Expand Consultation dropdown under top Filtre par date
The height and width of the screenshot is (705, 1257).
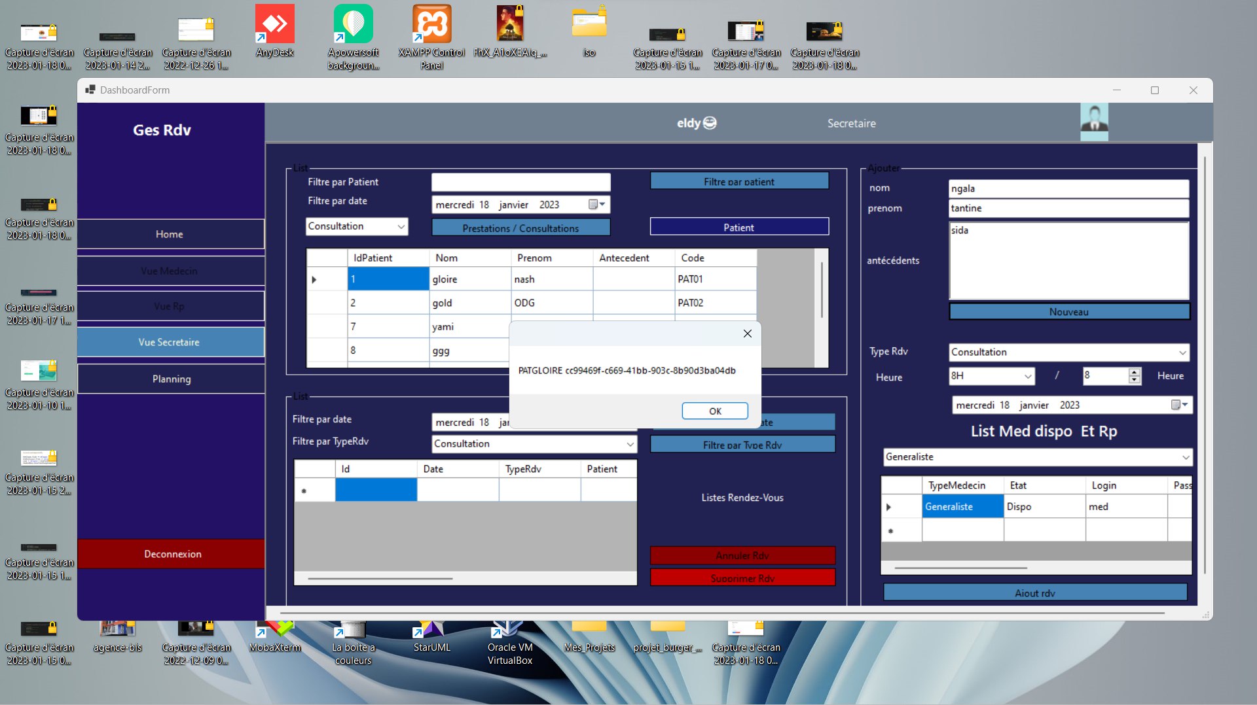401,226
